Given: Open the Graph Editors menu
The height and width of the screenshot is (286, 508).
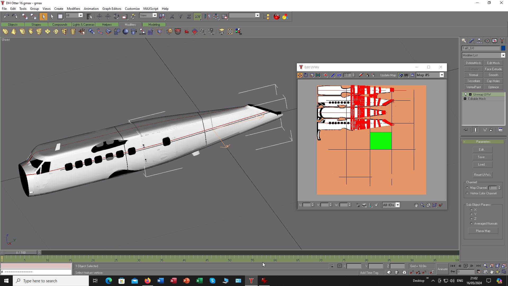Looking at the screenshot, I should [x=112, y=8].
